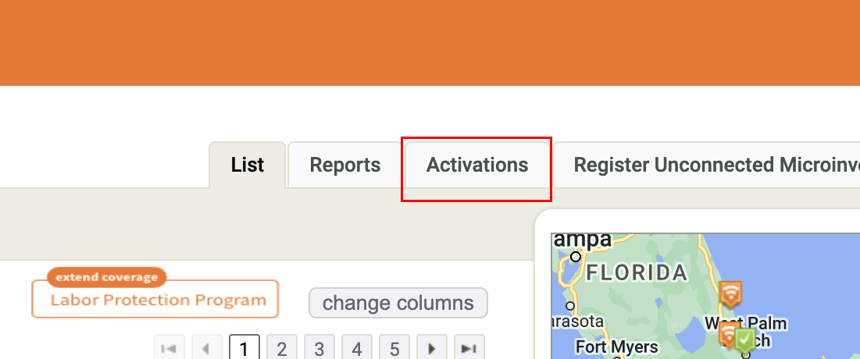The image size is (860, 359).
Task: Go to page 3 of the list
Action: (x=319, y=348)
